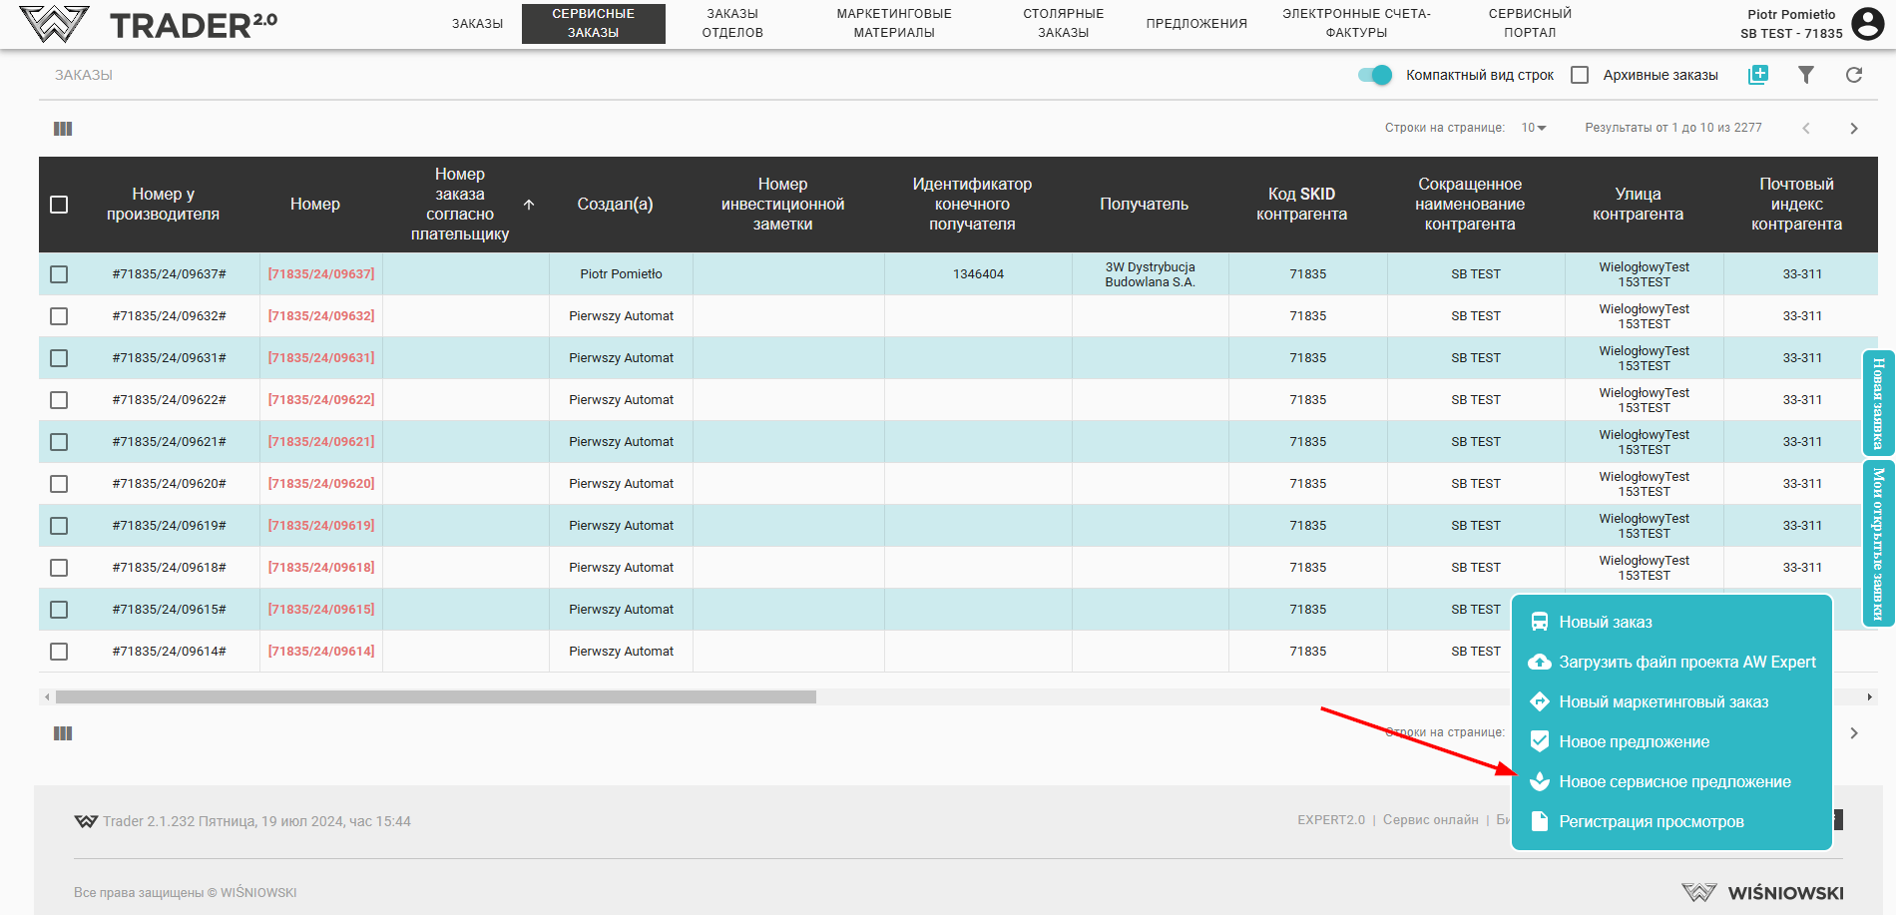Image resolution: width=1896 pixels, height=915 pixels.
Task: Enable the archived orders checkbox
Action: point(1580,75)
